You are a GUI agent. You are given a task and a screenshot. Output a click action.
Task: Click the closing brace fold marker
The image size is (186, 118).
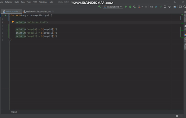[9, 40]
